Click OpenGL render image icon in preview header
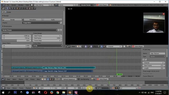Screen dimensions: 169x95 128,46
